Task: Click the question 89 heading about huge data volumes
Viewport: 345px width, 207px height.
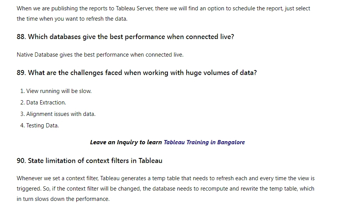Action: point(136,73)
